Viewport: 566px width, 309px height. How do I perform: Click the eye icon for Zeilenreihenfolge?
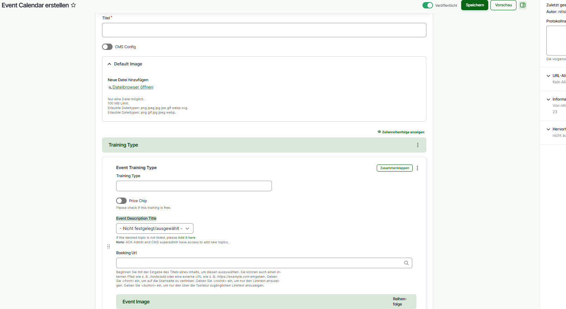[379, 132]
